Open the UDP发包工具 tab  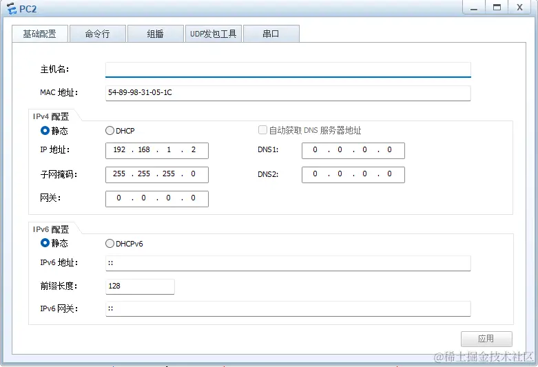click(214, 34)
